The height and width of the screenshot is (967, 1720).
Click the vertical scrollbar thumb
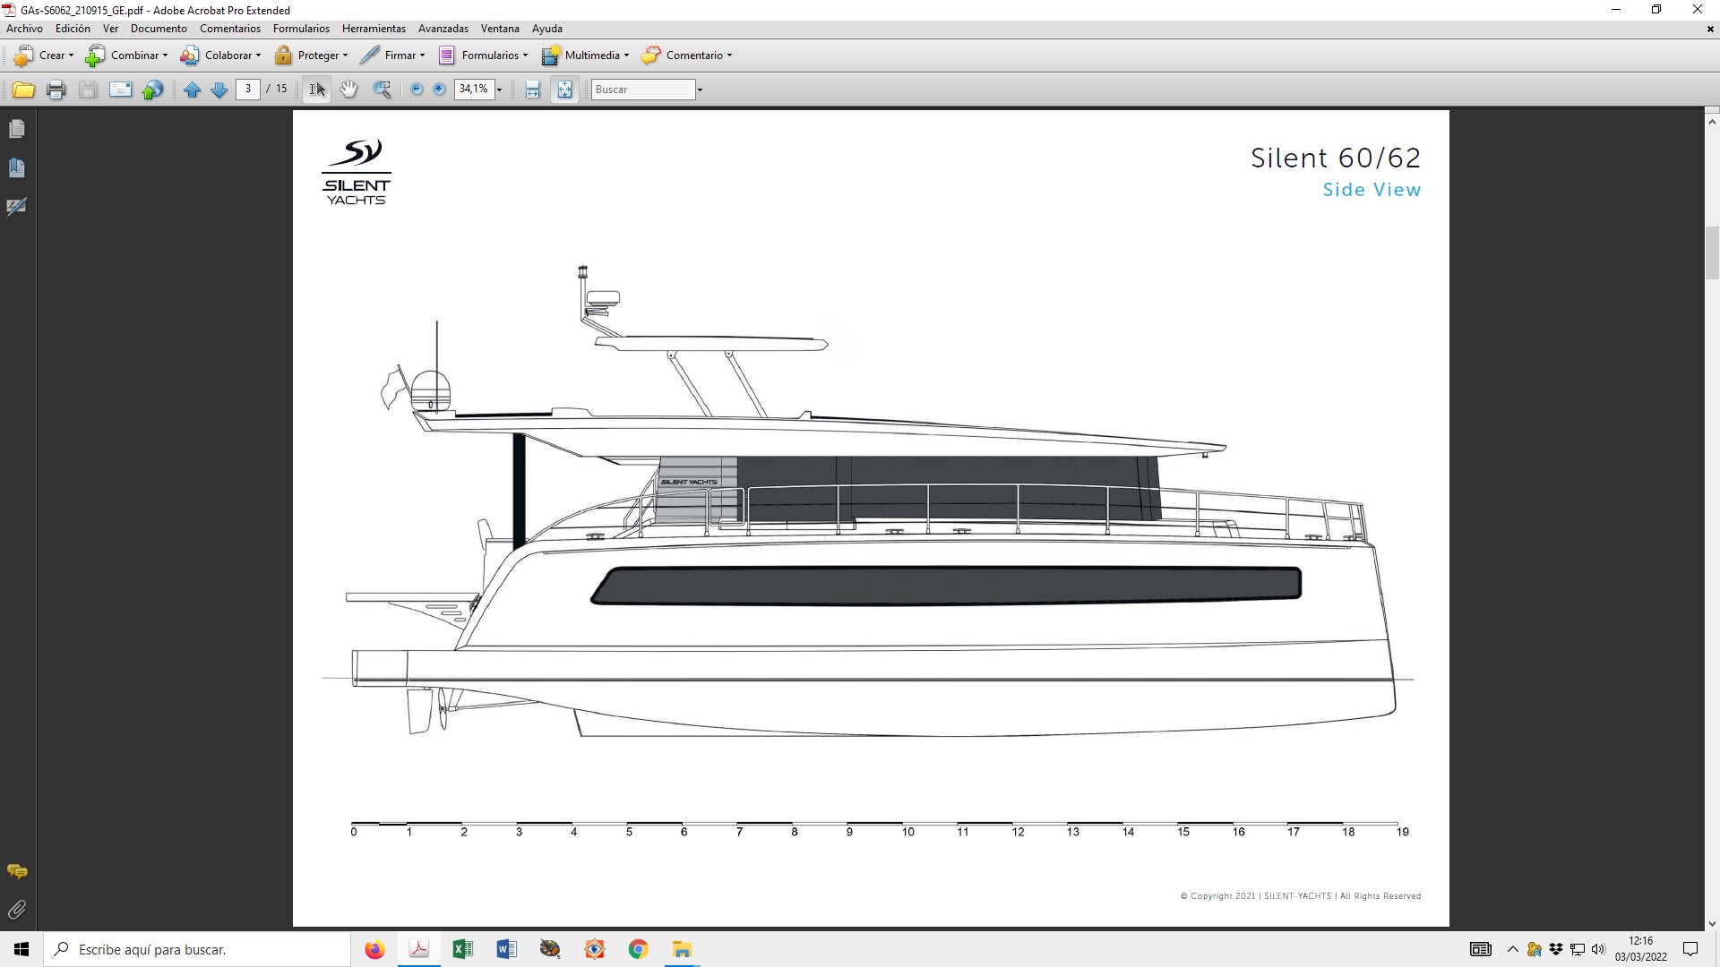click(x=1712, y=253)
